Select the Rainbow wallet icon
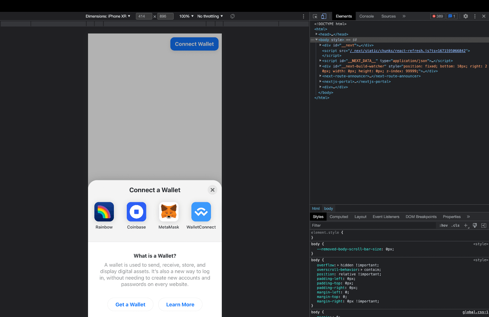489x317 pixels. point(104,212)
